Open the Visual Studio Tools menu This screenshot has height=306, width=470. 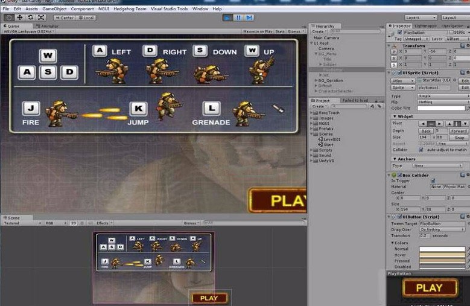click(169, 8)
